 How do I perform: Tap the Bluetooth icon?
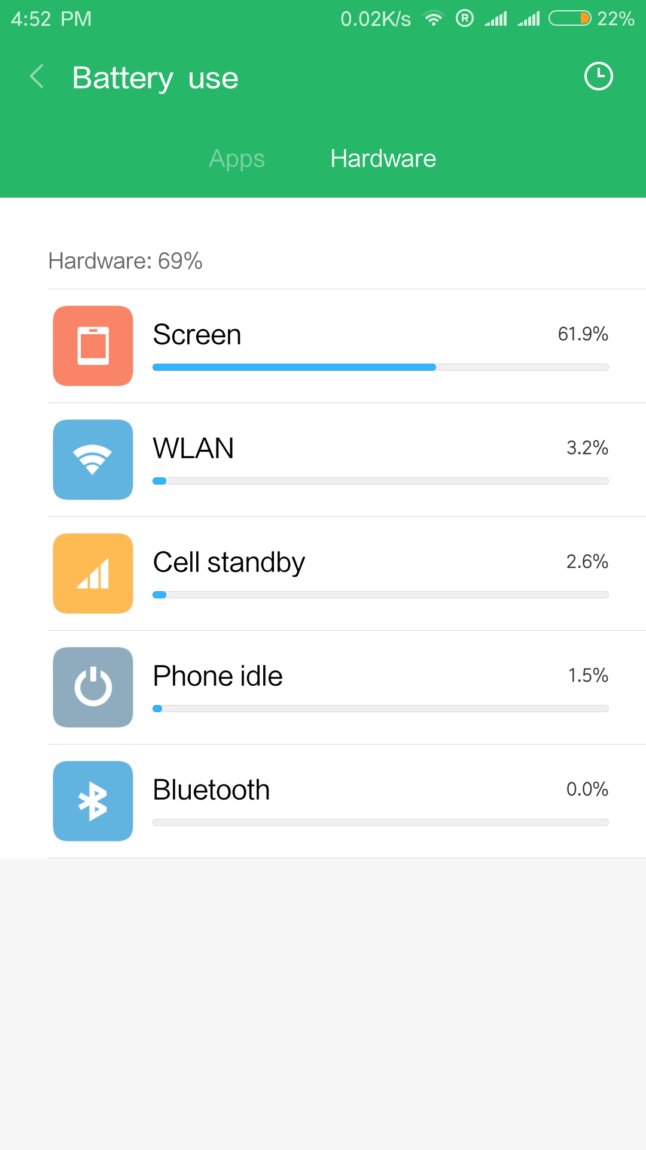tap(93, 801)
